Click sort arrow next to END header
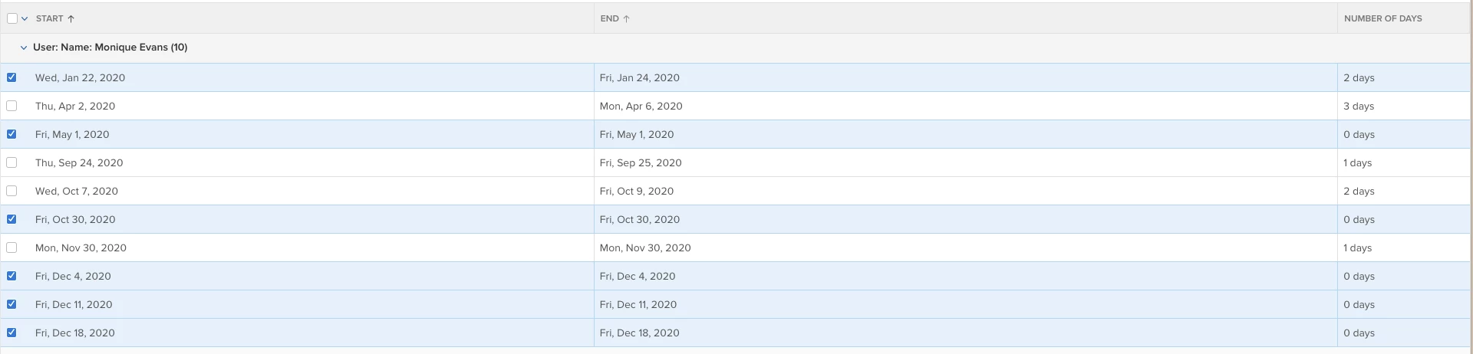Viewport: 1473px width, 354px height. [x=627, y=18]
